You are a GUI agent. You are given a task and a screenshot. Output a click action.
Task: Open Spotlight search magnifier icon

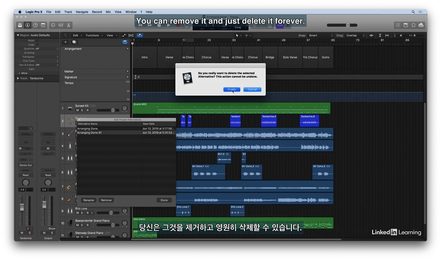[x=413, y=12]
